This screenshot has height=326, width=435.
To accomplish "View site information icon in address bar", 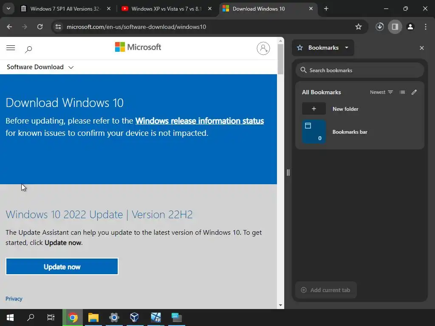I will [x=58, y=27].
